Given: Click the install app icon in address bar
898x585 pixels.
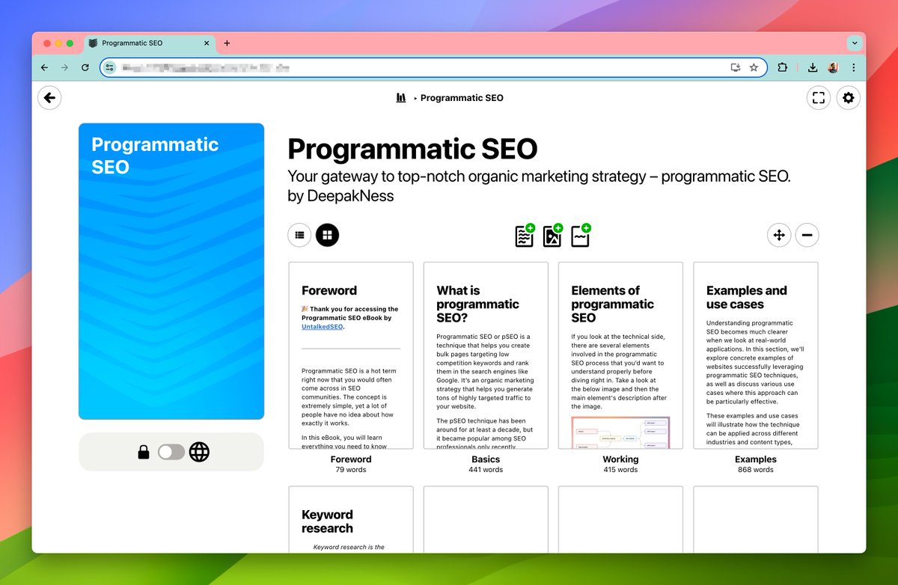Looking at the screenshot, I should (736, 67).
